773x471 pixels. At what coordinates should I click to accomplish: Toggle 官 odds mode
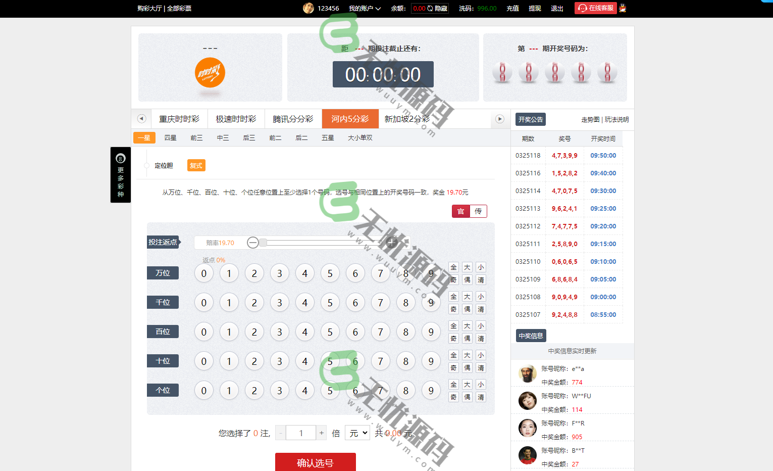pos(460,211)
